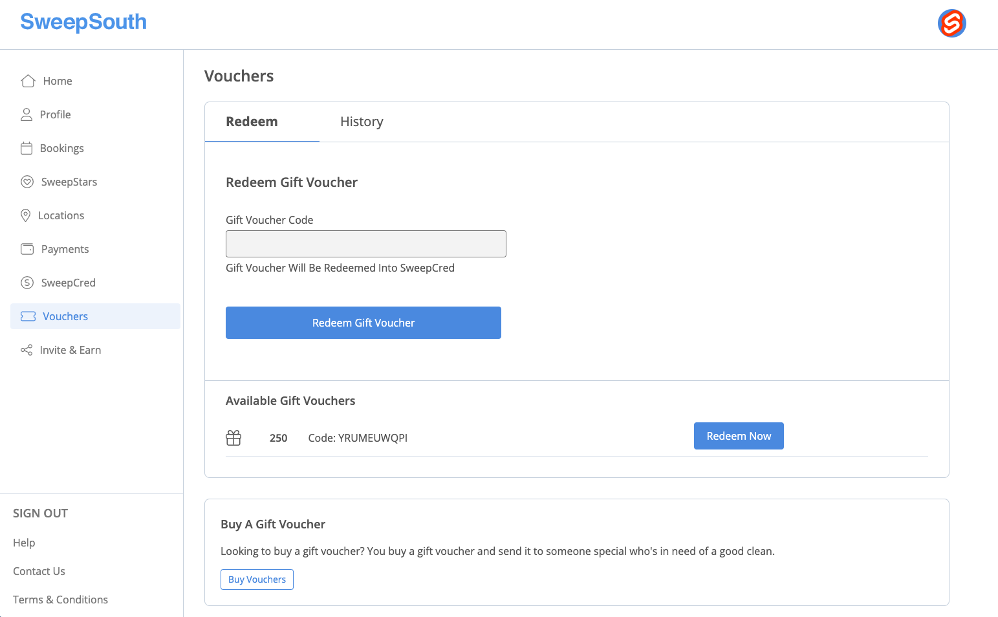The image size is (998, 617).
Task: Click the SweepSouth logo
Action: pyautogui.click(x=83, y=22)
